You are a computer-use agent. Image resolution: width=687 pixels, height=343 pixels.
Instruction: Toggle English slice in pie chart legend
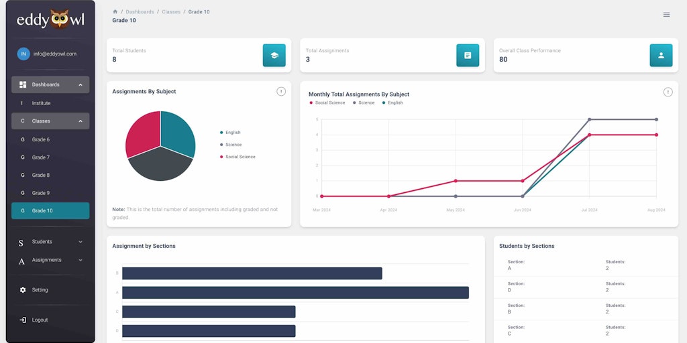(x=231, y=133)
